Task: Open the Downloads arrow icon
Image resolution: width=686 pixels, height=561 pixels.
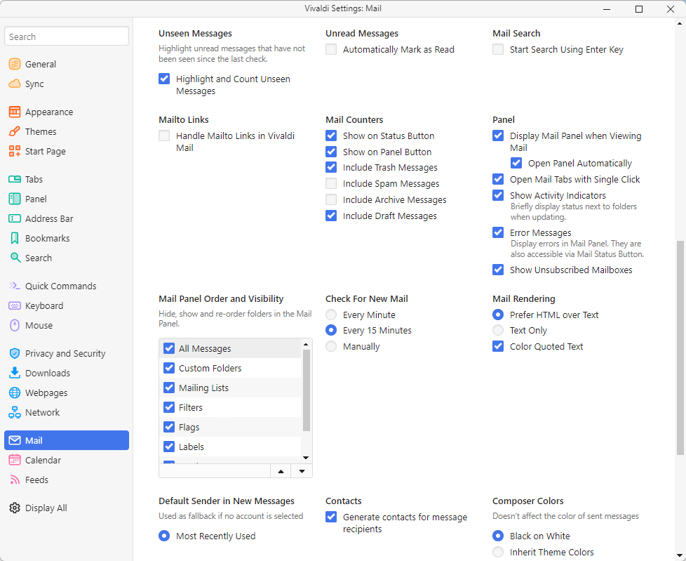Action: pyautogui.click(x=15, y=373)
